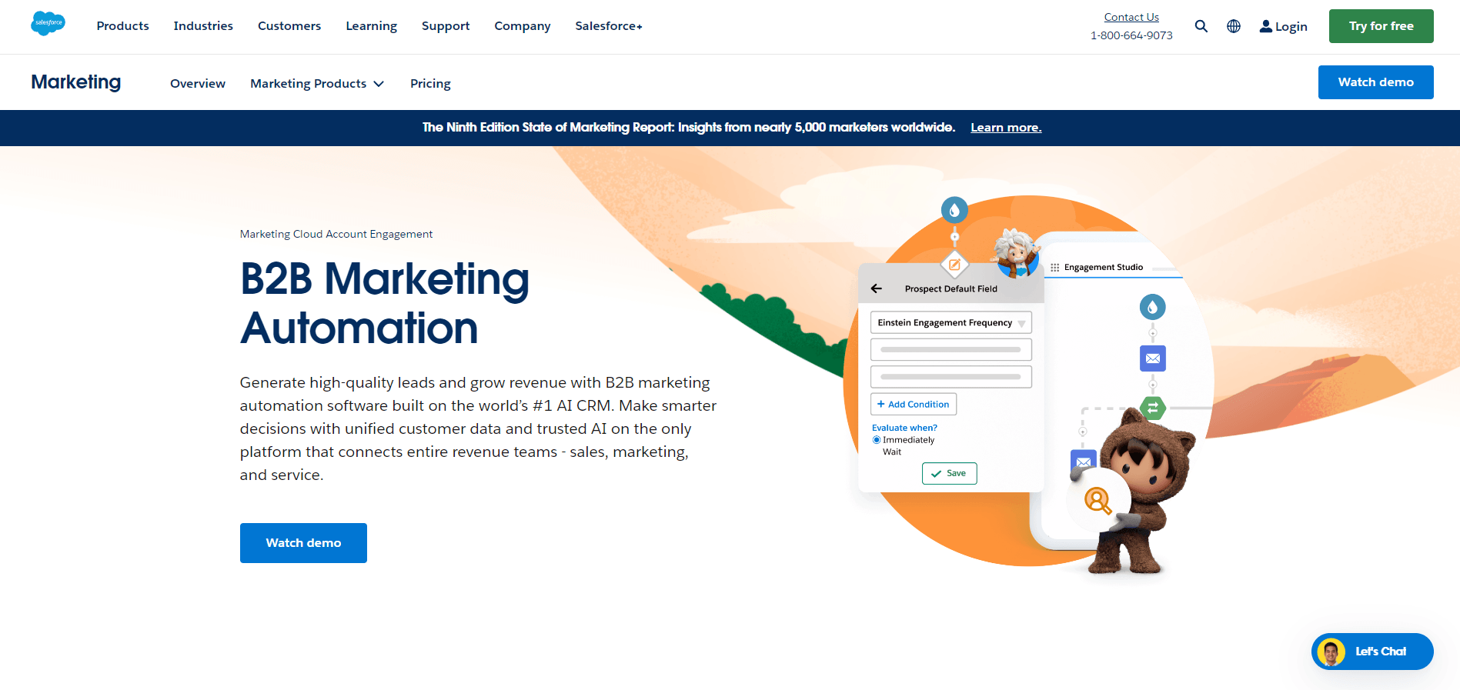Open Einstein Engagement Frequency dropdown
Image resolution: width=1460 pixels, height=690 pixels.
click(951, 322)
